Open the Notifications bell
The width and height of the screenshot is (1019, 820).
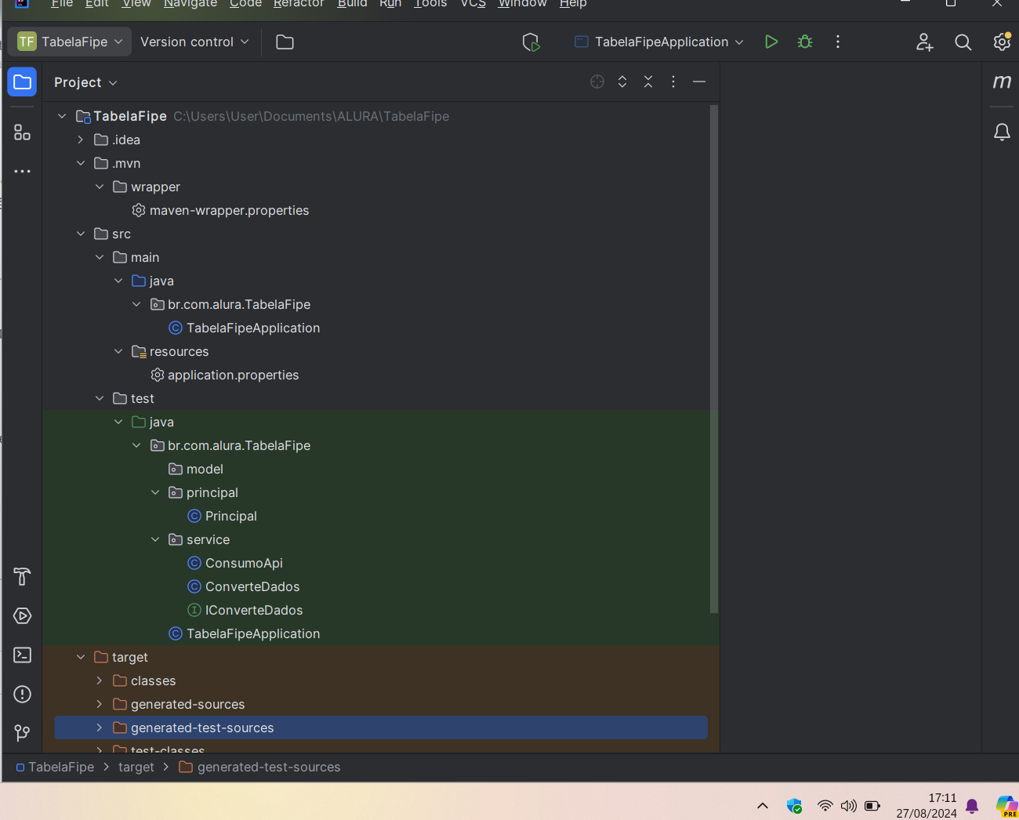[1002, 132]
